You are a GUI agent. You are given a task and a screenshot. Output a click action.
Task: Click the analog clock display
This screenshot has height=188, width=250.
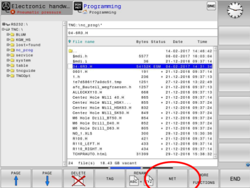(x=235, y=10)
